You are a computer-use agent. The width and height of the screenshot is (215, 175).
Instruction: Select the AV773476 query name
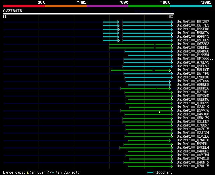coord(13,11)
